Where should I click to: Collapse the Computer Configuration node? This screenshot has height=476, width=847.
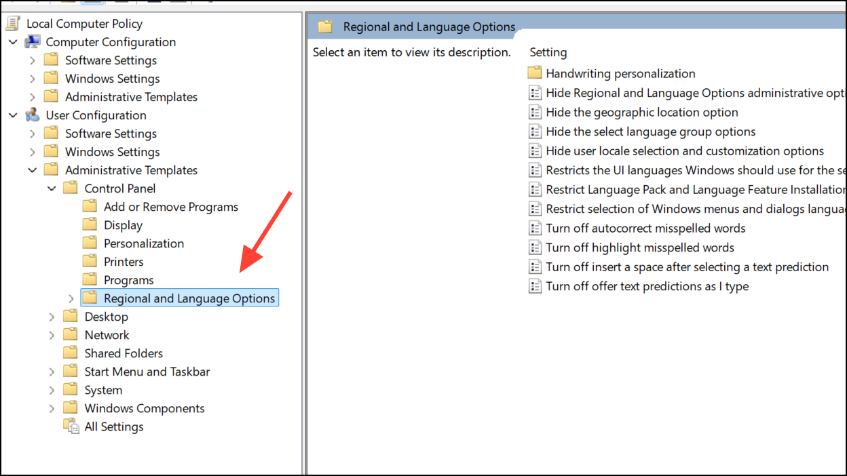[13, 42]
